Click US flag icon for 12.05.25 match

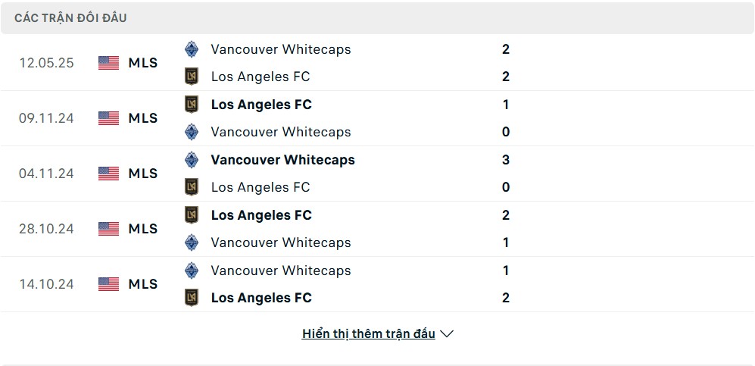point(109,63)
